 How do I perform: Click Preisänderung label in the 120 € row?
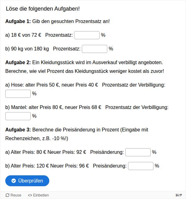click(x=110, y=166)
